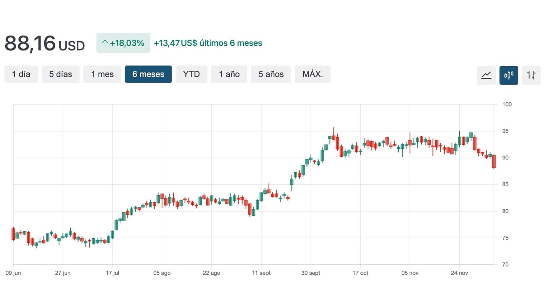Open the 5 años time range

click(271, 74)
